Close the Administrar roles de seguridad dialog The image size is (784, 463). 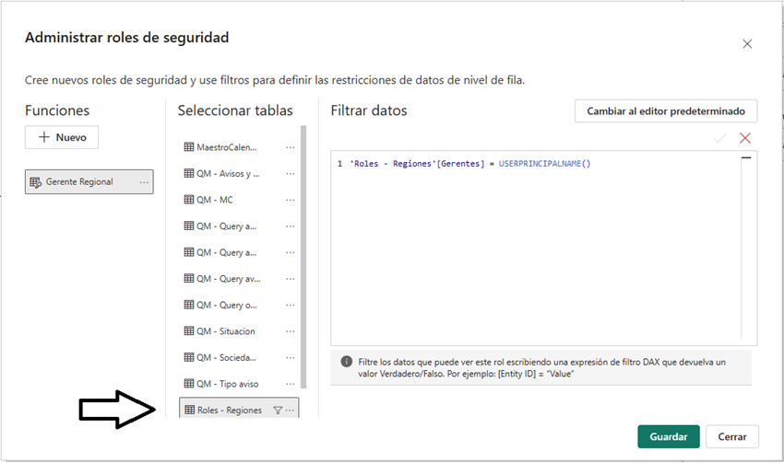point(747,43)
